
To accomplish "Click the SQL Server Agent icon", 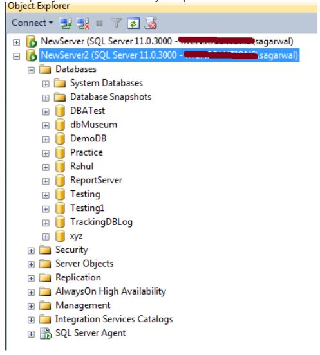I will coord(46,334).
